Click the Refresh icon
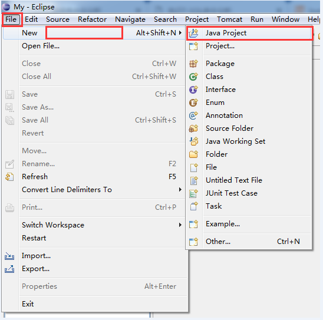This screenshot has height=320, width=323. click(9, 177)
